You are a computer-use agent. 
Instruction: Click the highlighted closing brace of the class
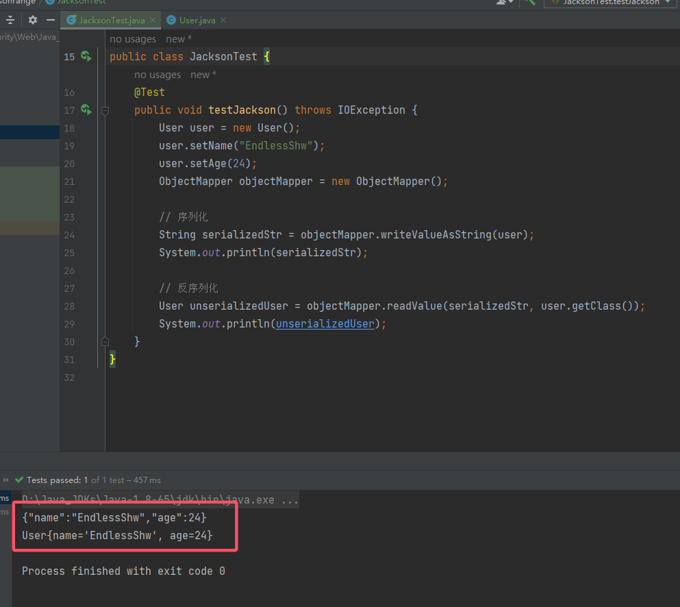(112, 360)
